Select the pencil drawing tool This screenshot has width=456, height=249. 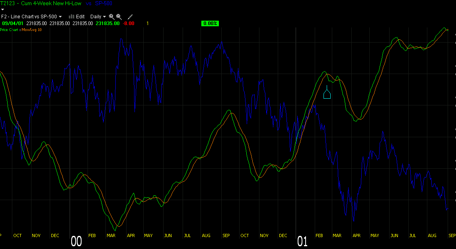click(x=130, y=17)
